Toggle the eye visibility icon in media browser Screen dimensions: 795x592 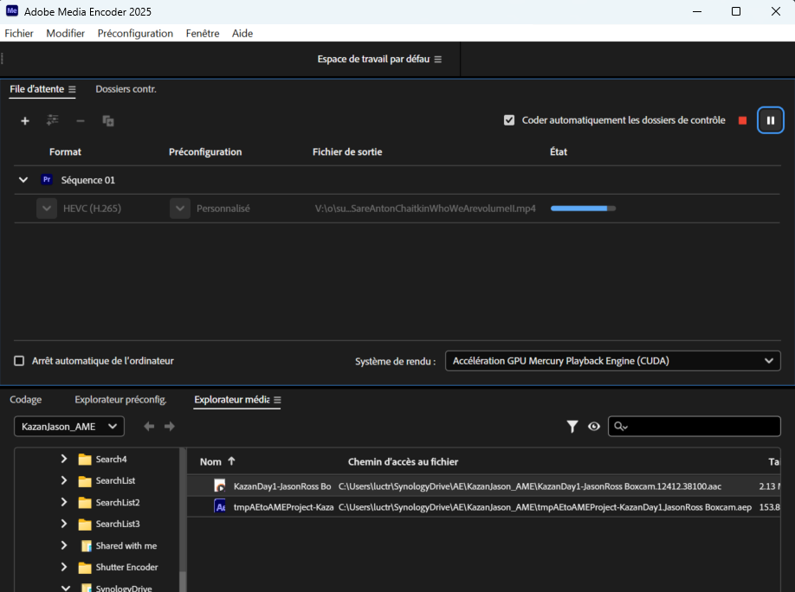[x=594, y=427]
